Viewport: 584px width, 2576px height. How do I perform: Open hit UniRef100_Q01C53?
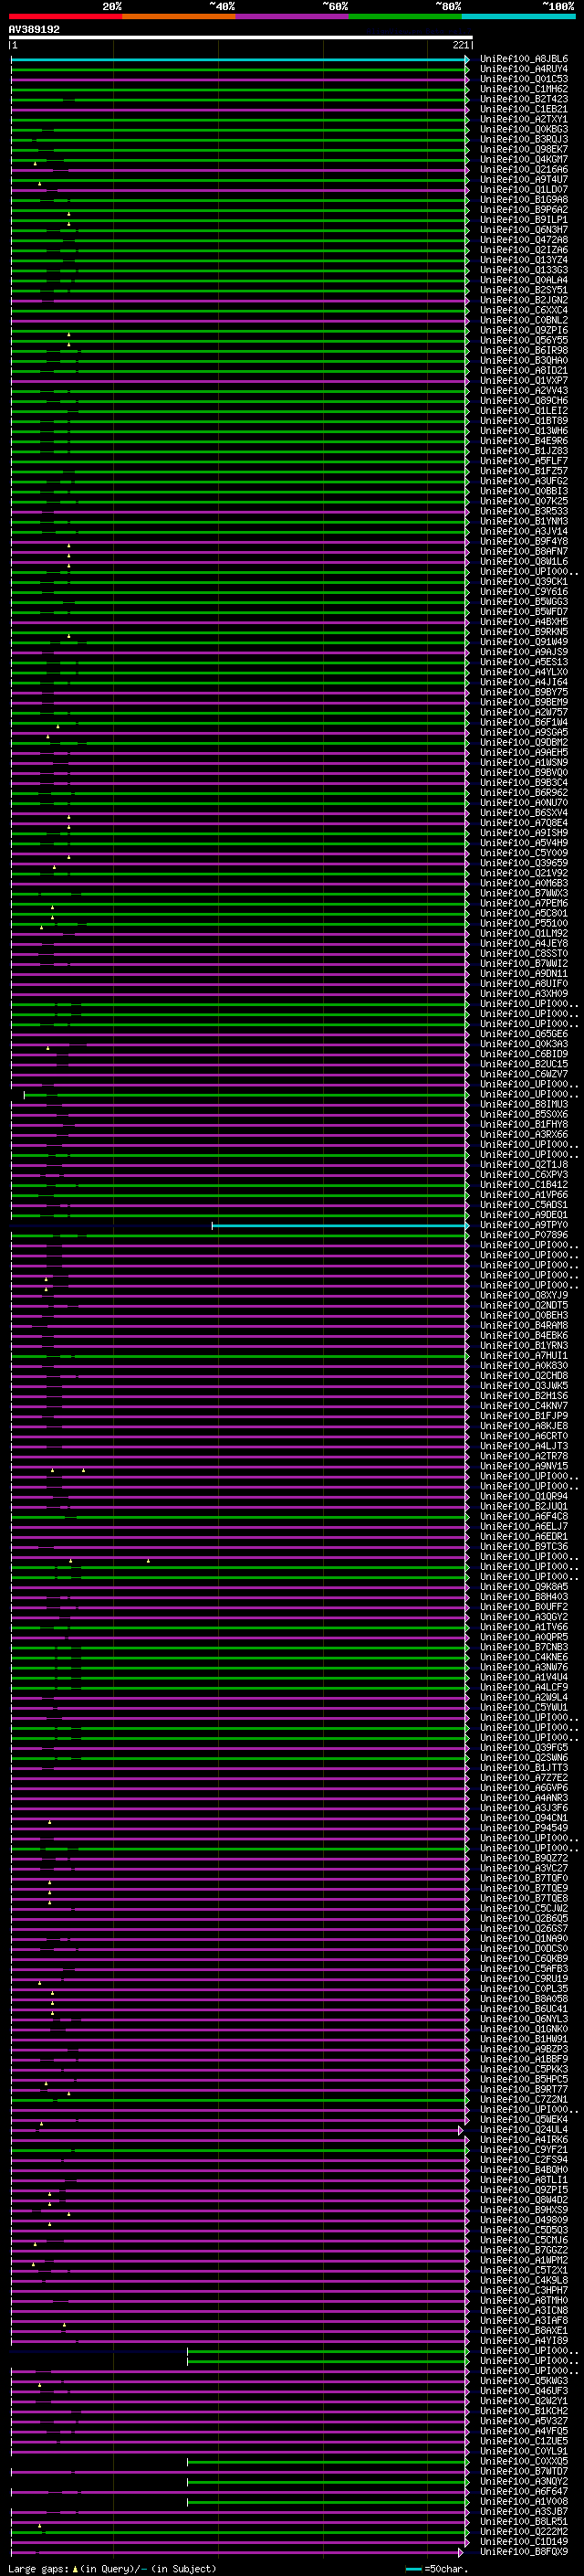click(523, 79)
